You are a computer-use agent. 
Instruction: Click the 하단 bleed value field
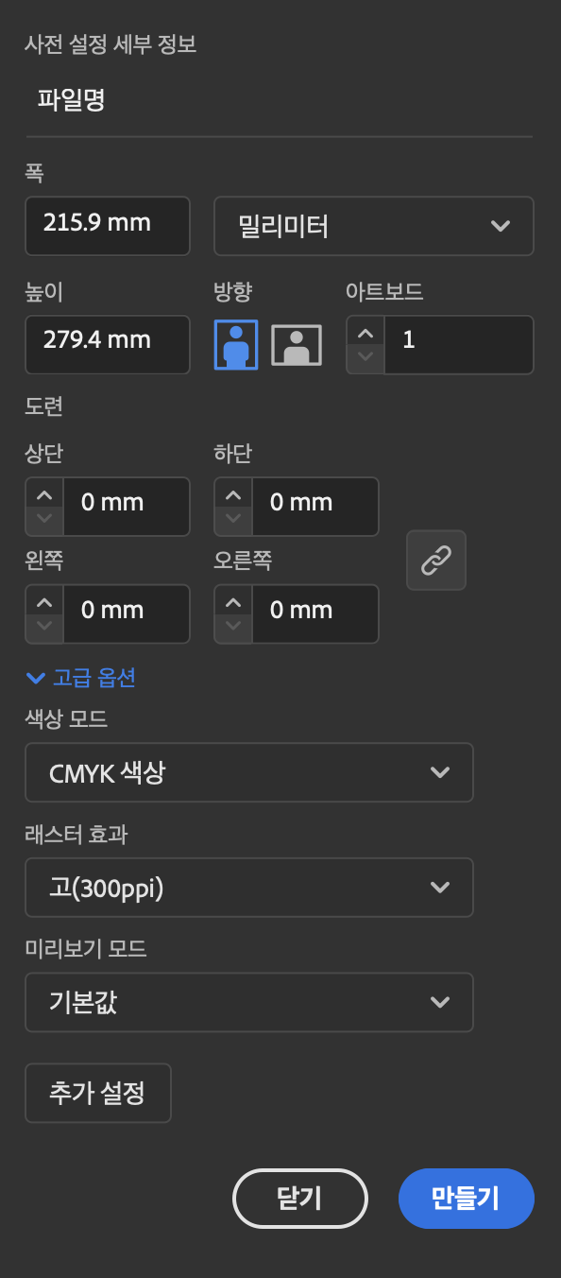coord(314,507)
